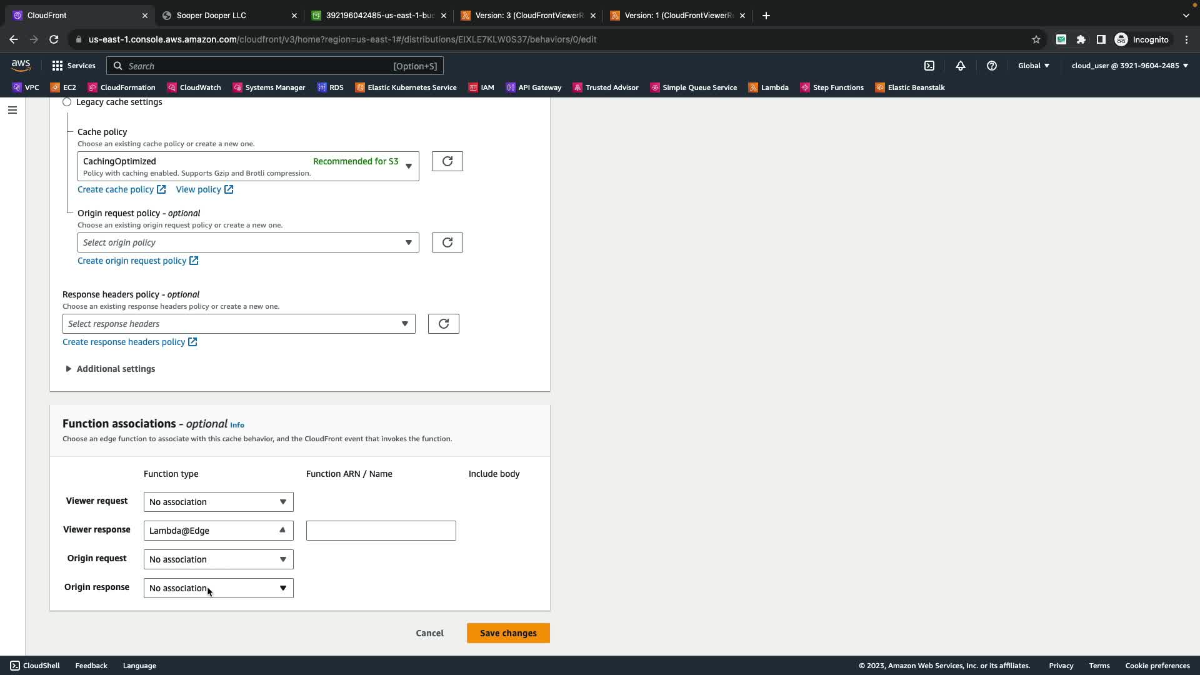1200x675 pixels.
Task: Click the Save changes button
Action: click(x=507, y=633)
